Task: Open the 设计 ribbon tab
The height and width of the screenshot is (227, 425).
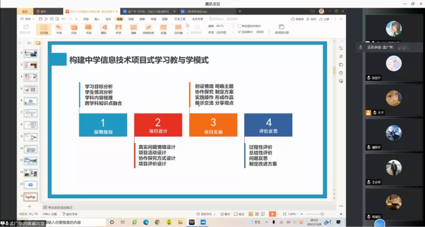Action: tap(109, 19)
